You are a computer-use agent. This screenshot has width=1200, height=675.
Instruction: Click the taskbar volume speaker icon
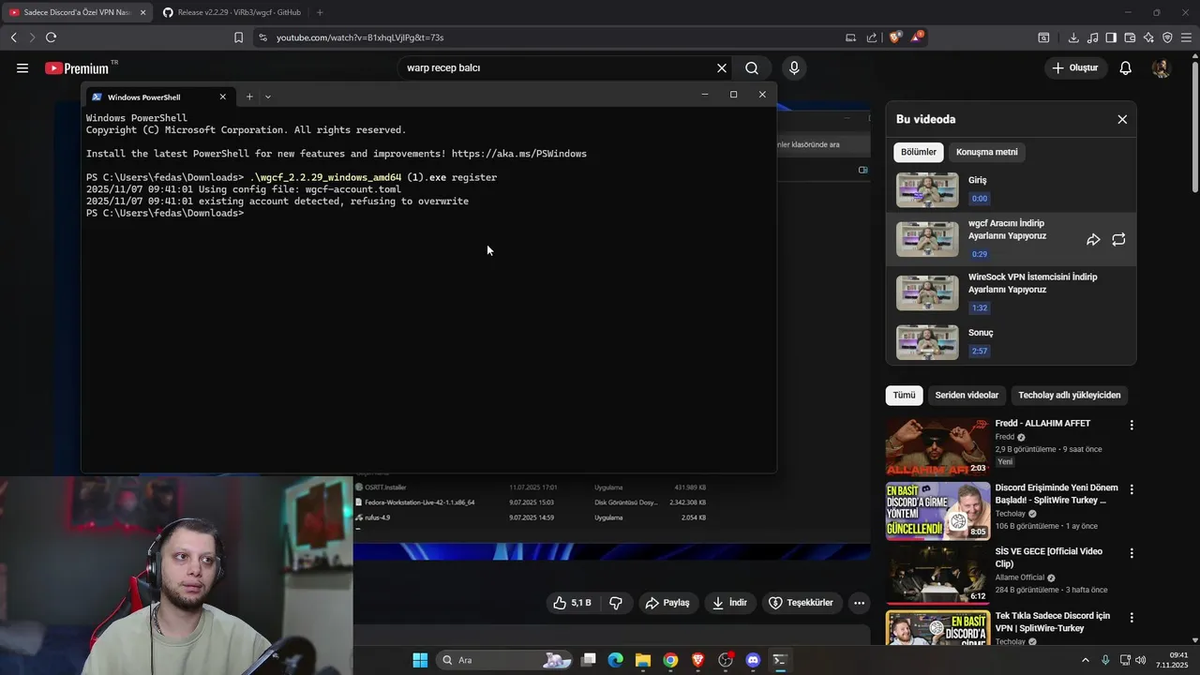1140,660
